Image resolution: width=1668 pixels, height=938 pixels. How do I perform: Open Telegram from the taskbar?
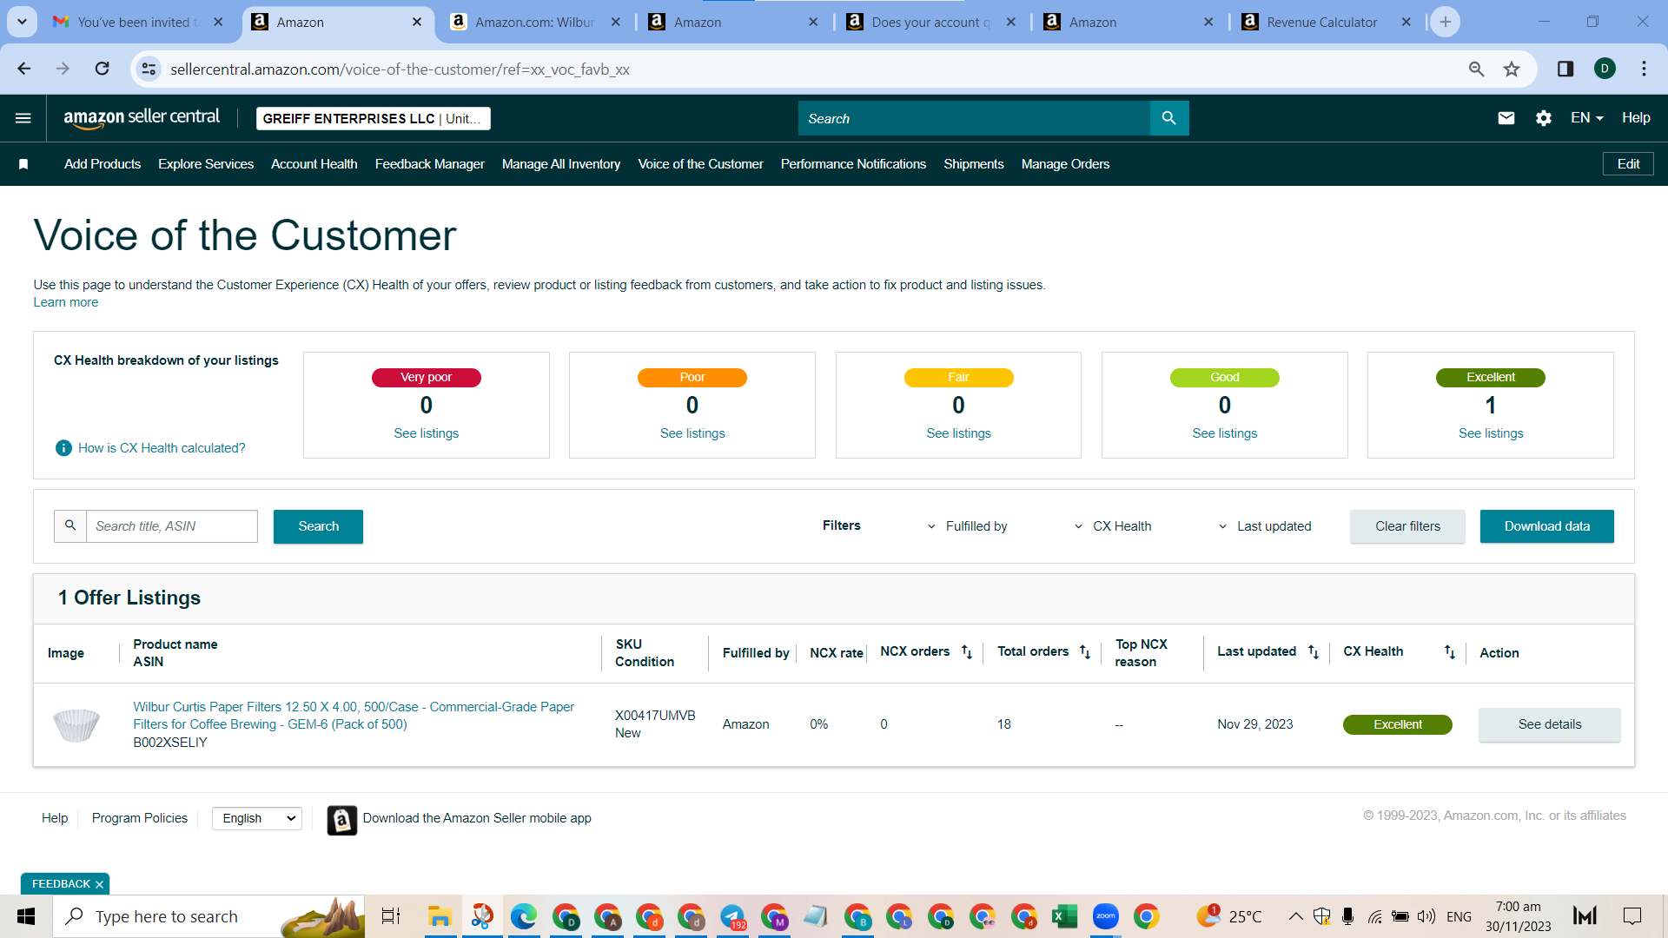pyautogui.click(x=732, y=916)
